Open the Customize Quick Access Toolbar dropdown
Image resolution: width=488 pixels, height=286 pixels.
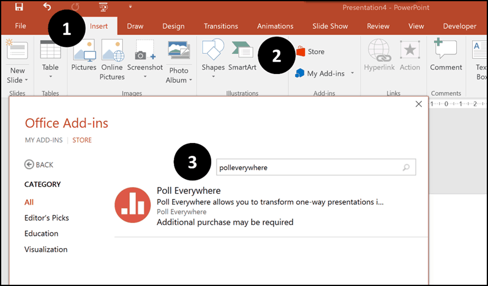[x=130, y=7]
